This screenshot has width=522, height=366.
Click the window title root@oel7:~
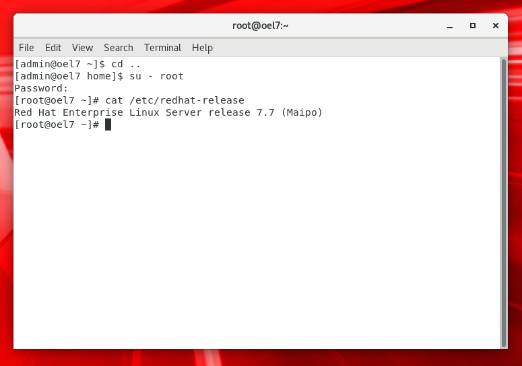(x=261, y=26)
